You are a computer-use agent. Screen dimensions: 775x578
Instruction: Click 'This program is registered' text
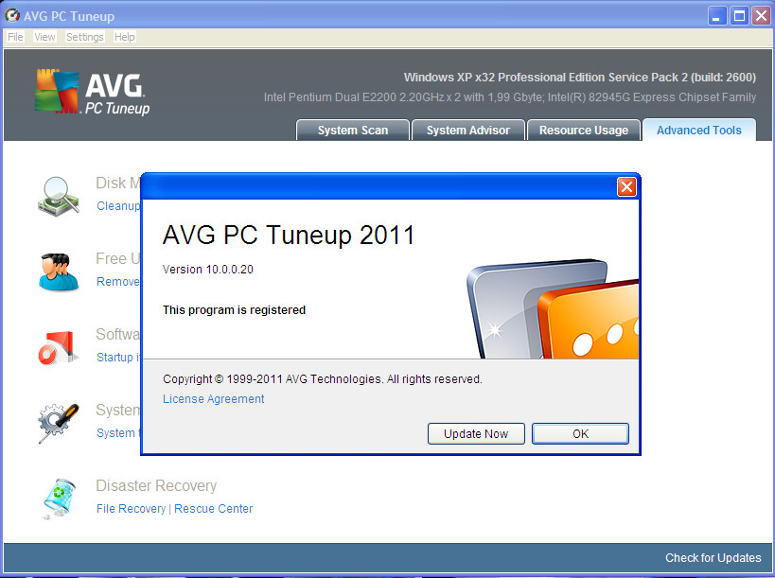tap(235, 309)
